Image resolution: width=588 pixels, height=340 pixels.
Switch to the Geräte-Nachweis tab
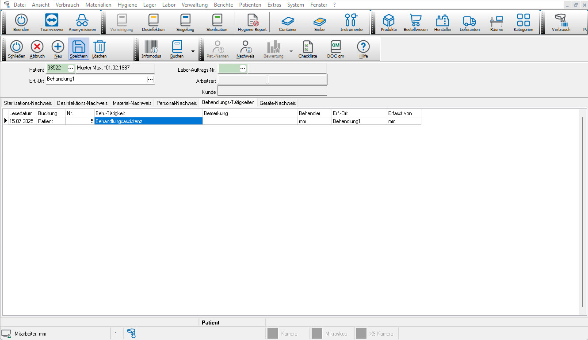278,103
